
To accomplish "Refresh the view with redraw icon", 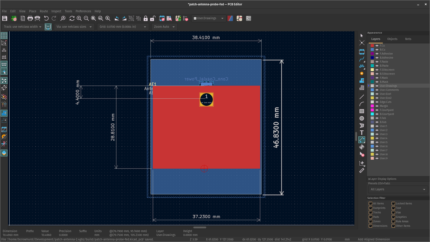I will (72, 18).
